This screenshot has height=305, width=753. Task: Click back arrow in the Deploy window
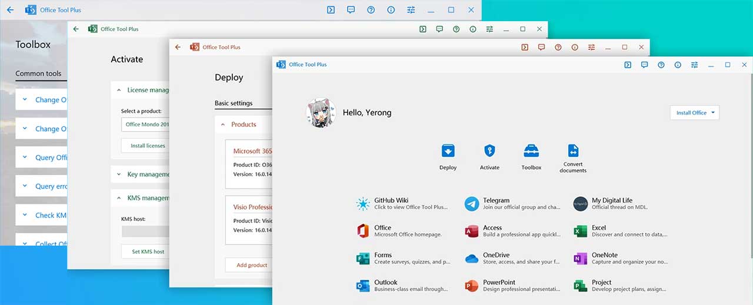(178, 47)
